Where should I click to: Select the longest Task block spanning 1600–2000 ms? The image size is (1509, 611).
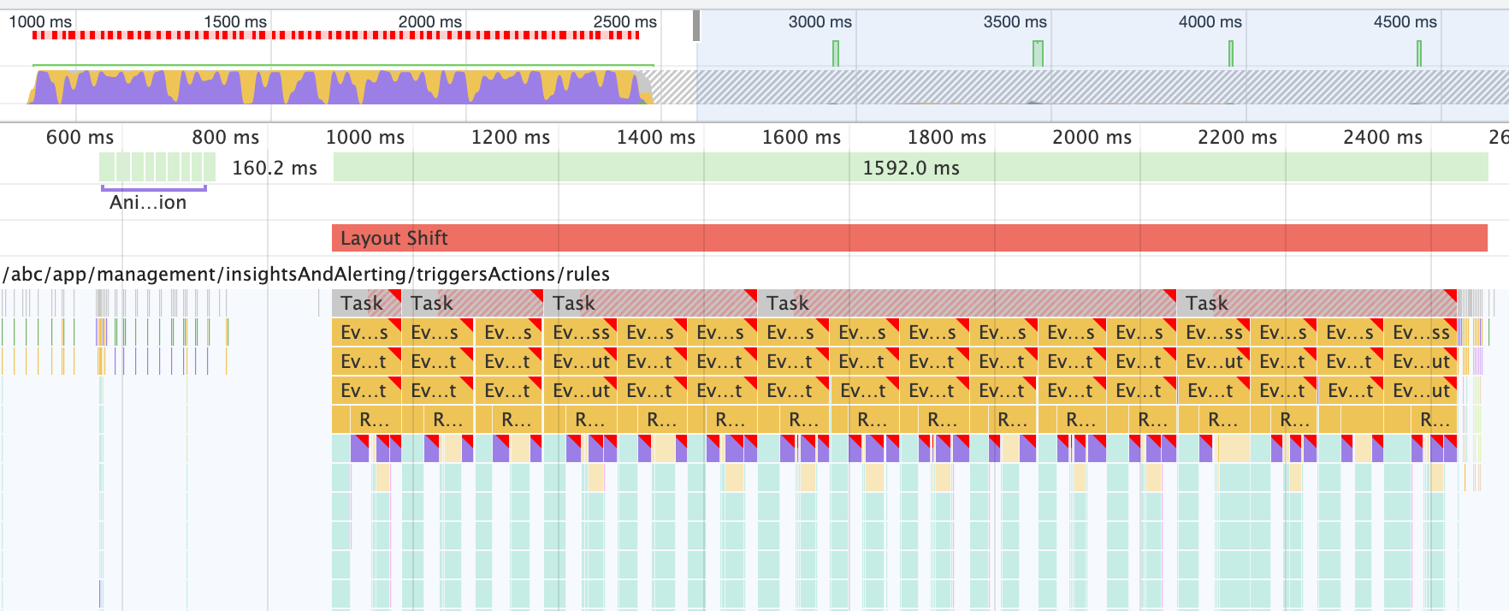(x=967, y=303)
